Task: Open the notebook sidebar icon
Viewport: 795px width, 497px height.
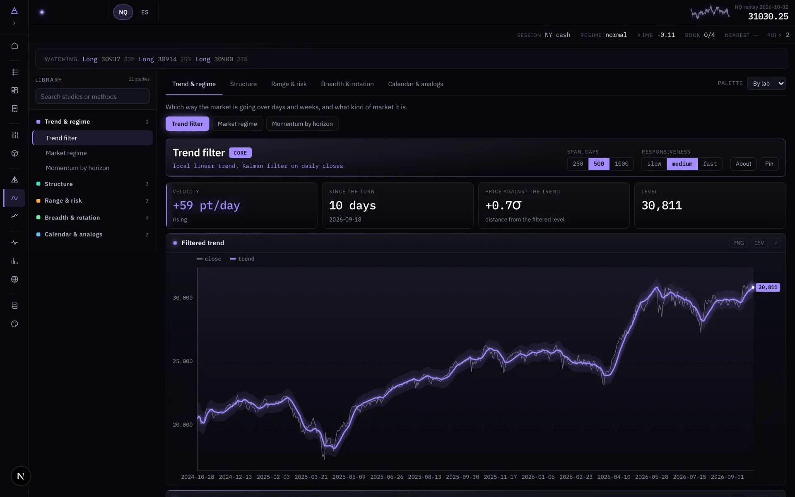Action: (14, 306)
